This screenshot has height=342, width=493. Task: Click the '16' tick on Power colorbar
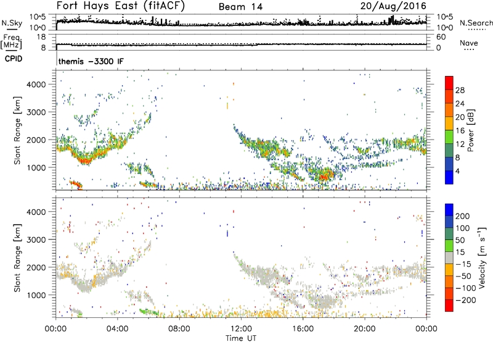(460, 131)
